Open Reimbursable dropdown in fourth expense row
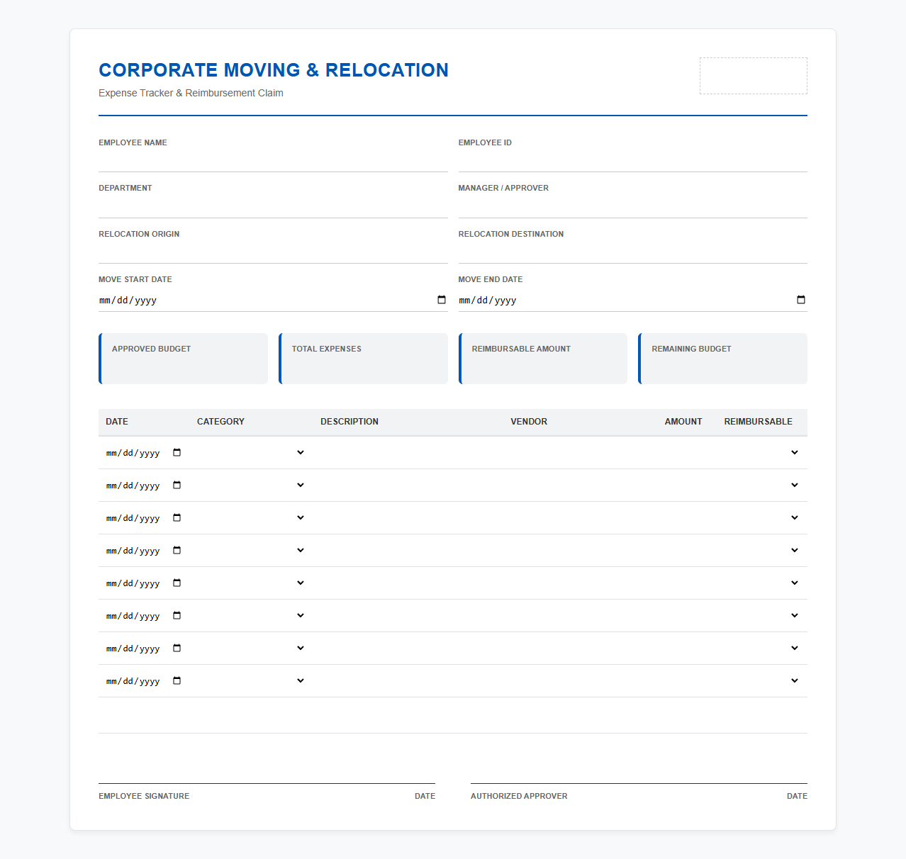Image resolution: width=906 pixels, height=859 pixels. point(761,550)
